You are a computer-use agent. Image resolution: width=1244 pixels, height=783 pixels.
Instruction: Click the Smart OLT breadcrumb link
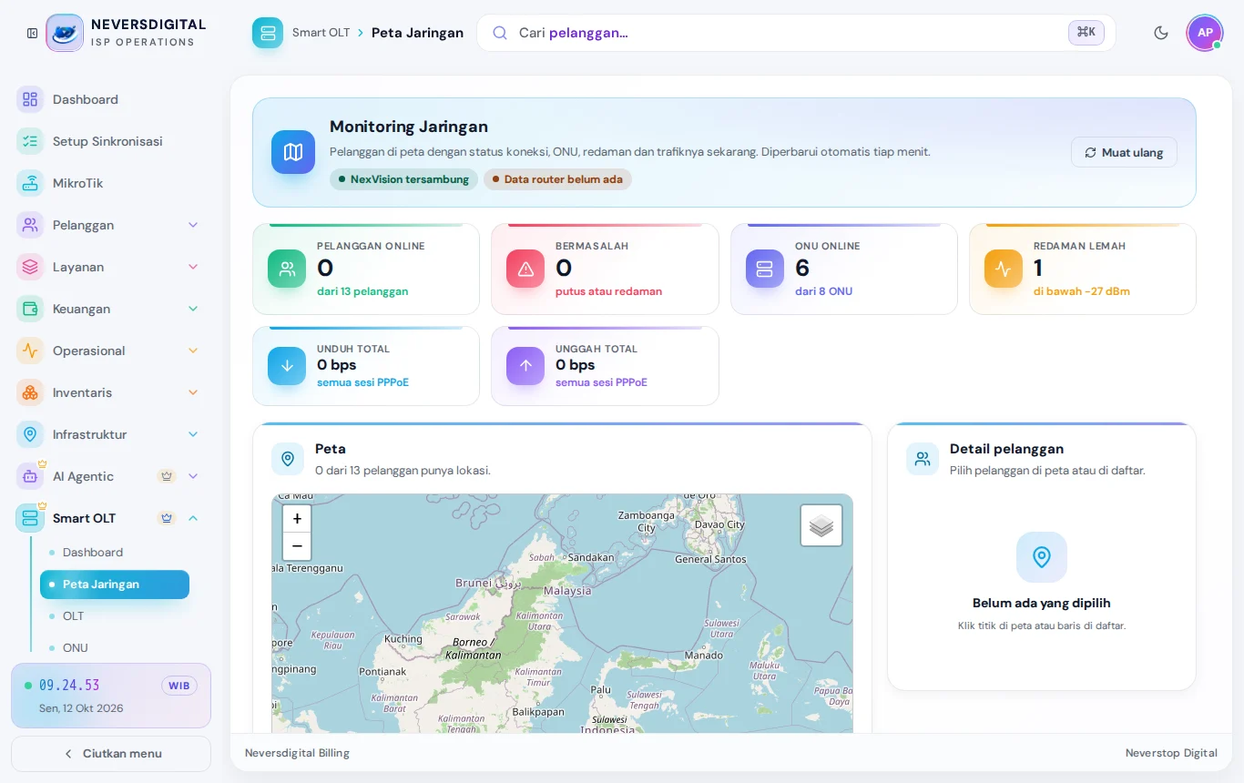(321, 33)
